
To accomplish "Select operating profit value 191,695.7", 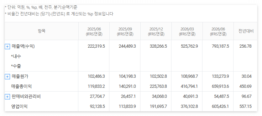I will click(x=158, y=107).
